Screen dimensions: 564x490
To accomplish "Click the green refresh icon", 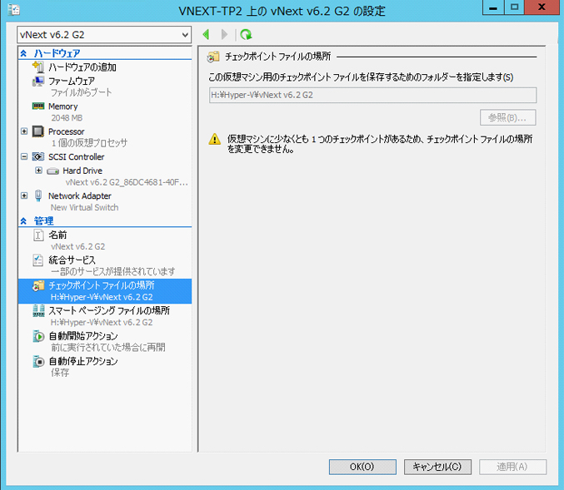I will (246, 34).
